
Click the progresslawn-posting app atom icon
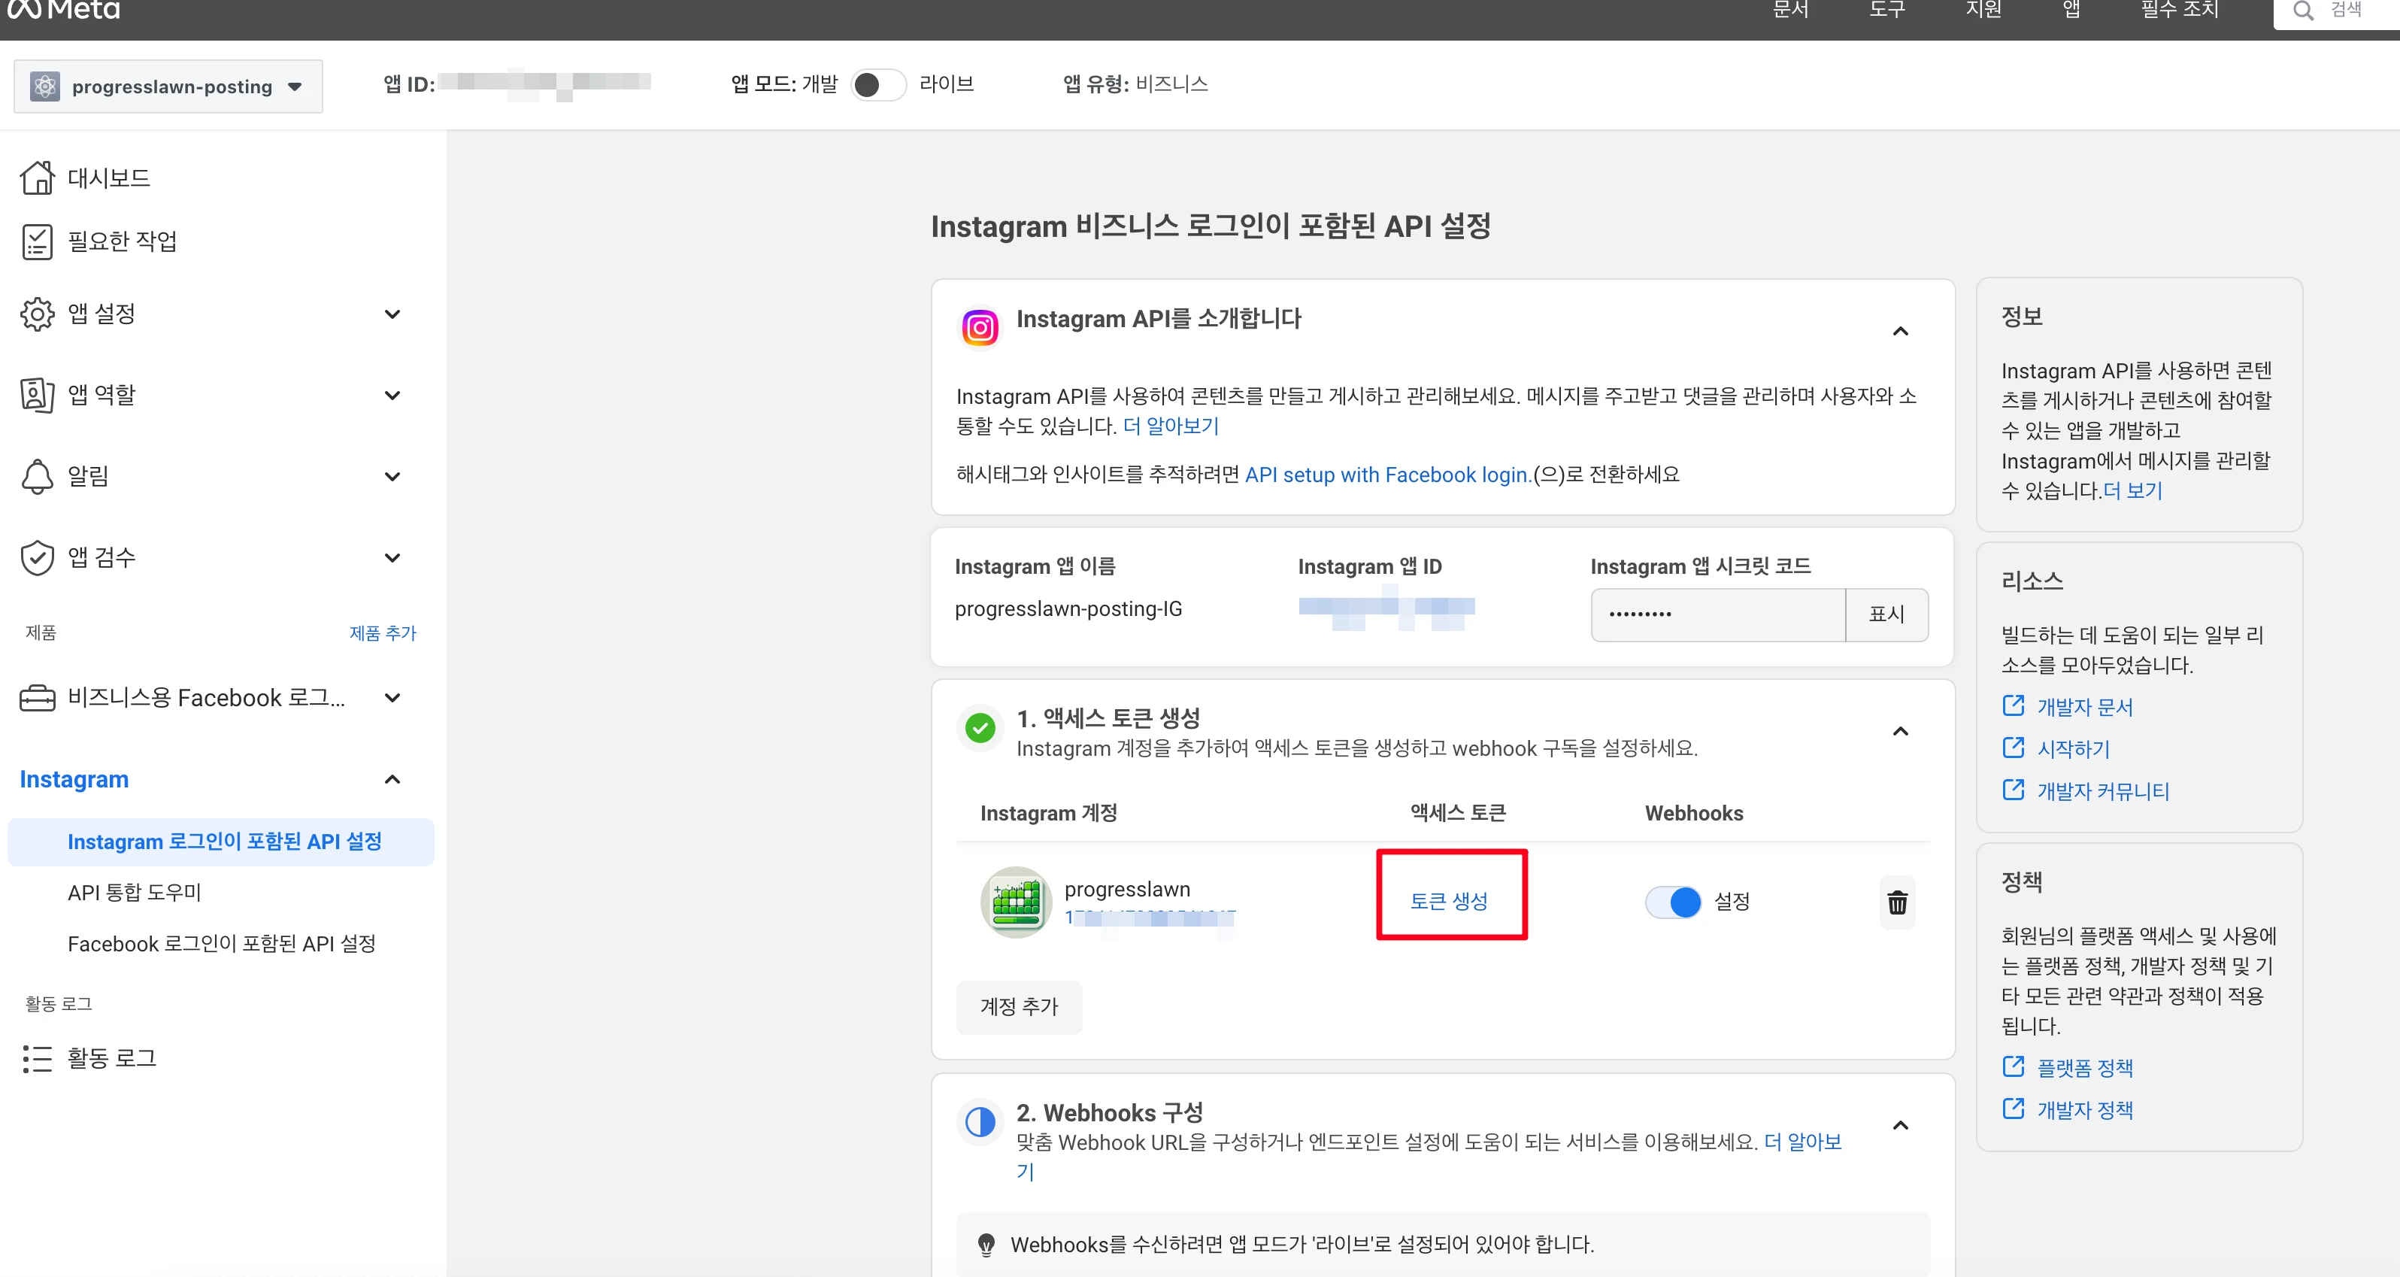[44, 86]
